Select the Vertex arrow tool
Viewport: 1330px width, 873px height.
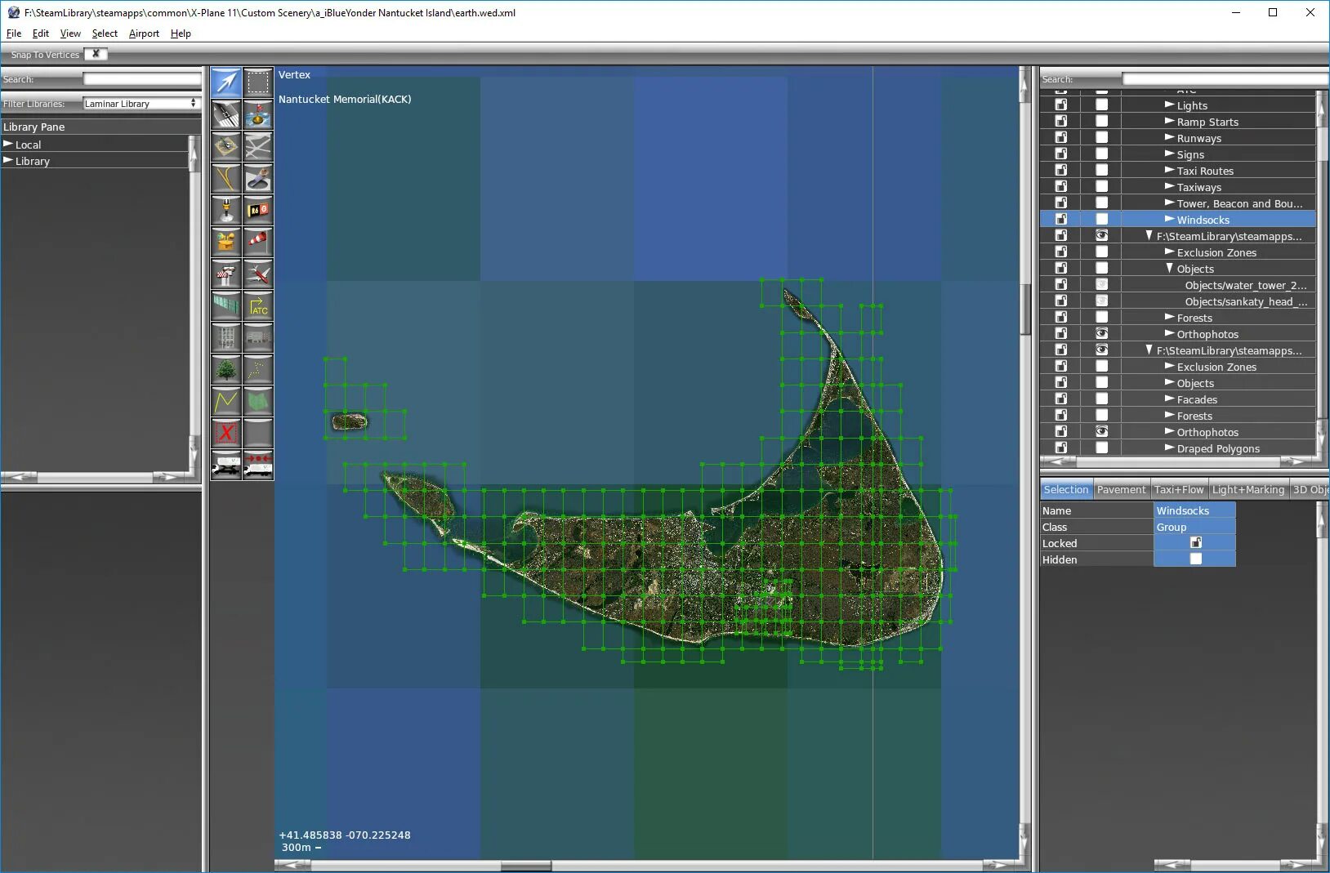[226, 82]
